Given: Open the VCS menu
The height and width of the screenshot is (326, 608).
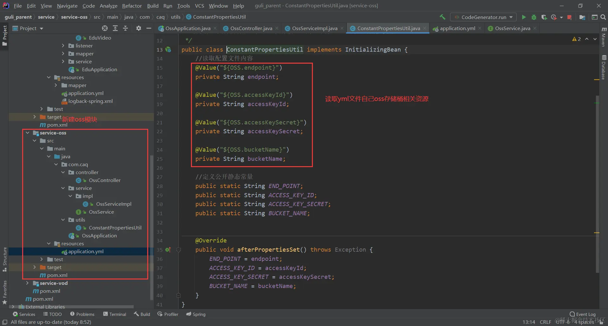Looking at the screenshot, I should pos(199,6).
